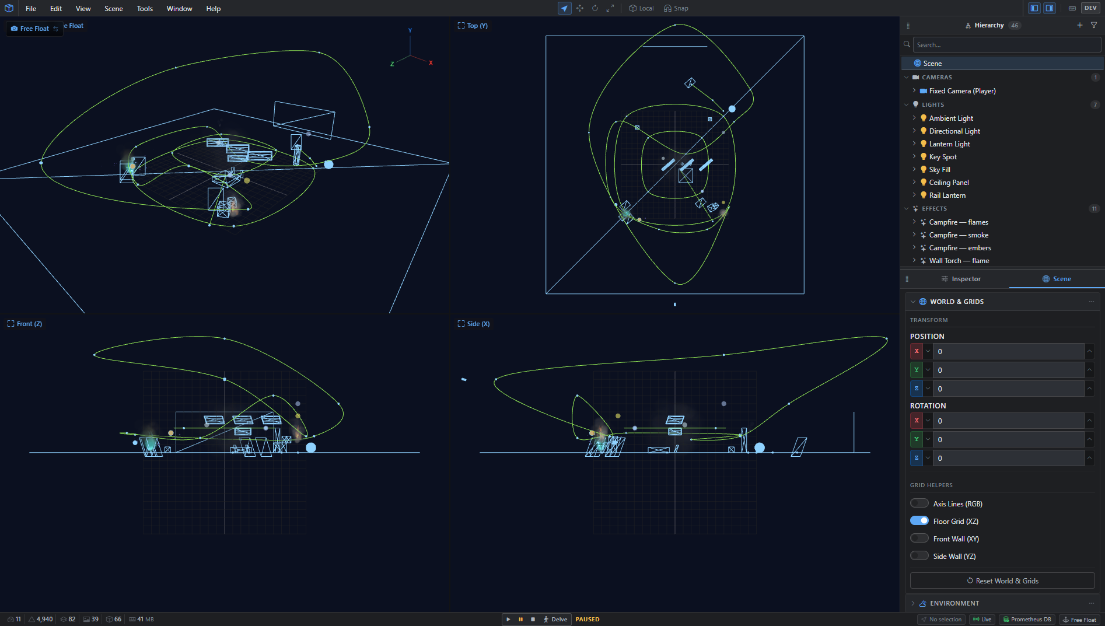The image size is (1105, 626).
Task: Expand the Fixed Camera (Player) node
Action: pos(914,90)
